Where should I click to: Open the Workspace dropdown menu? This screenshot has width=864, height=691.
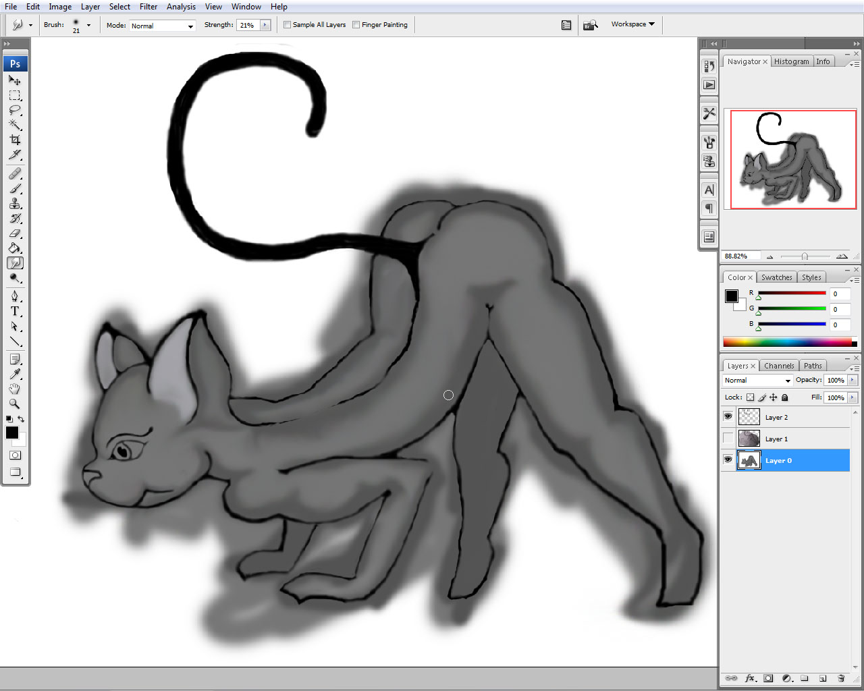point(632,24)
